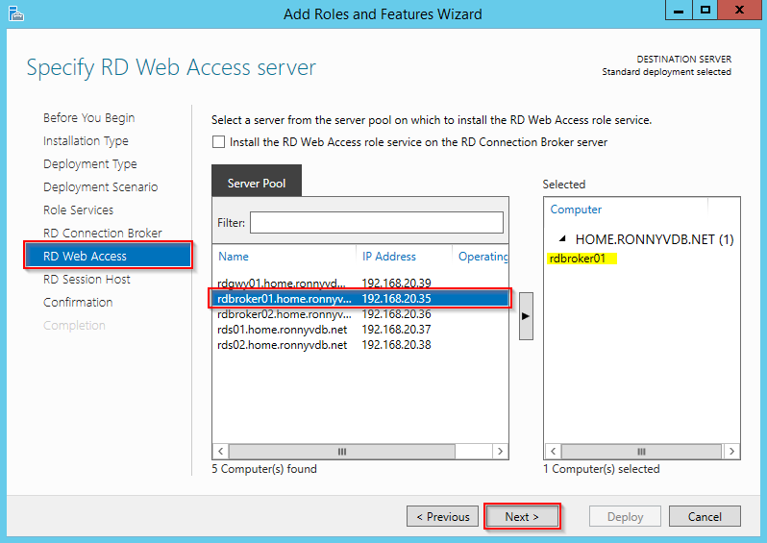Cancel the Add Roles wizard

705,517
